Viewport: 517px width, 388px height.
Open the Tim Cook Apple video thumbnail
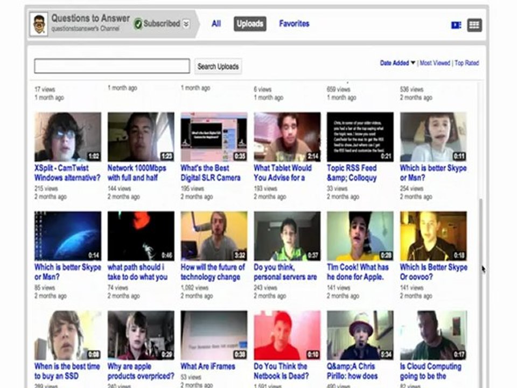[360, 236]
